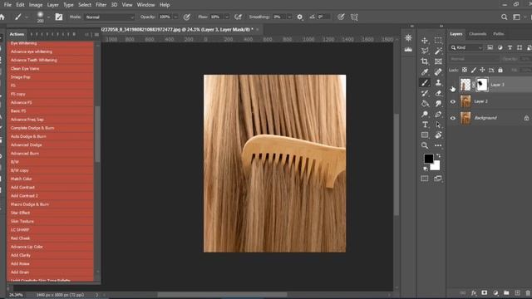Open the Actions panel menu
The height and width of the screenshot is (299, 532).
coord(96,34)
